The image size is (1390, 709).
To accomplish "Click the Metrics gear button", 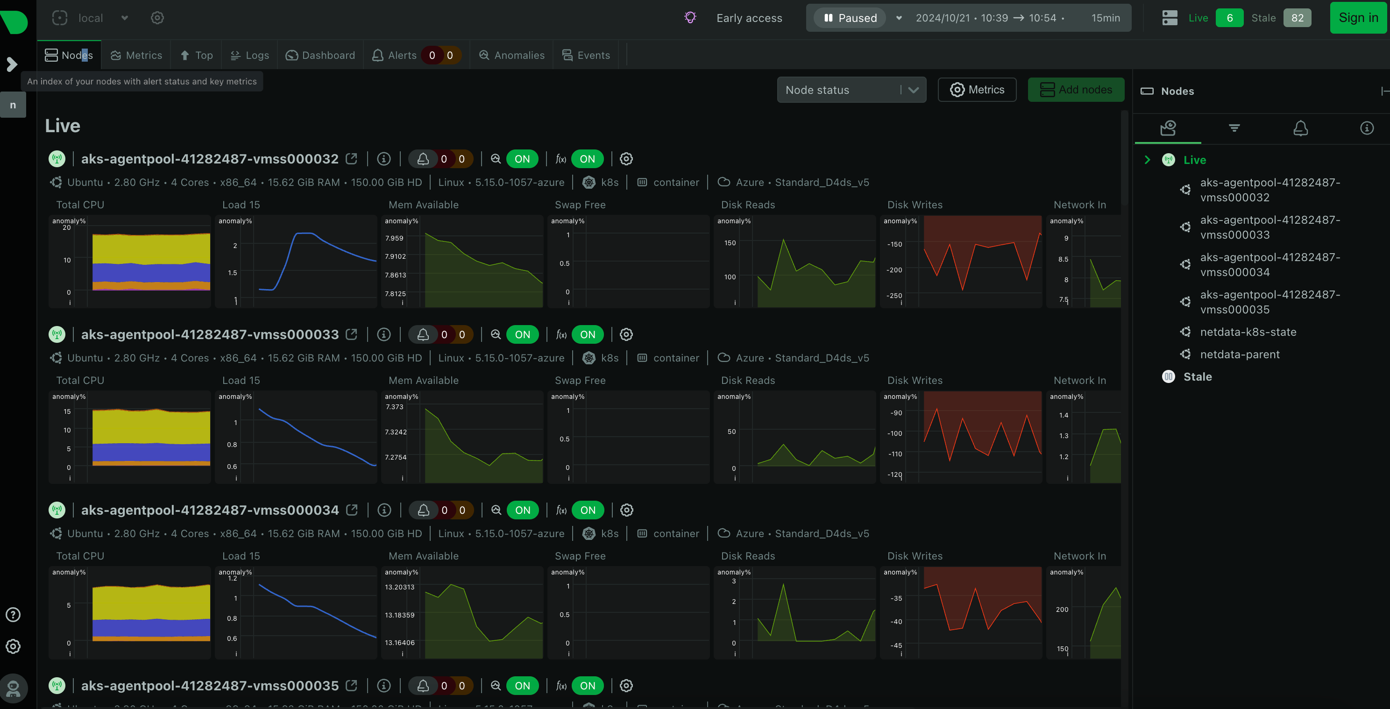I will (977, 90).
